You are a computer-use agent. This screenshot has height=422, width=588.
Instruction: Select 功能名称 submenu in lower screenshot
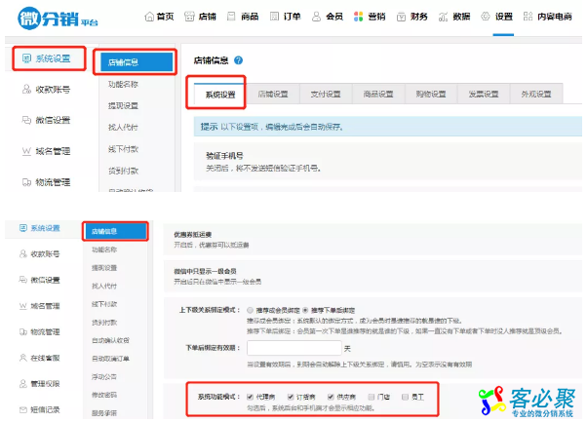click(x=104, y=249)
